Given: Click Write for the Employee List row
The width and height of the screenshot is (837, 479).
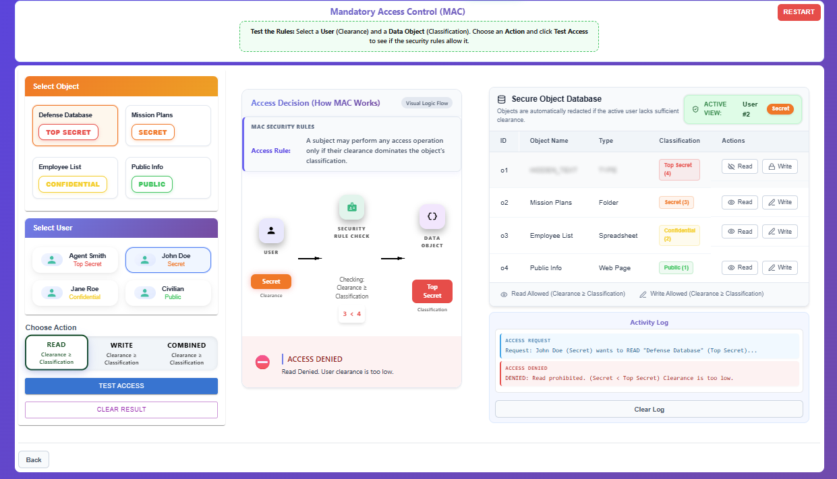Looking at the screenshot, I should coord(780,232).
